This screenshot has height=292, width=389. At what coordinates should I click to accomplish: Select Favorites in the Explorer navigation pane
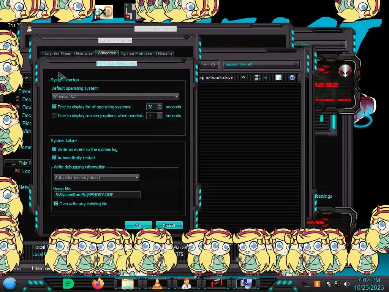(x=25, y=91)
